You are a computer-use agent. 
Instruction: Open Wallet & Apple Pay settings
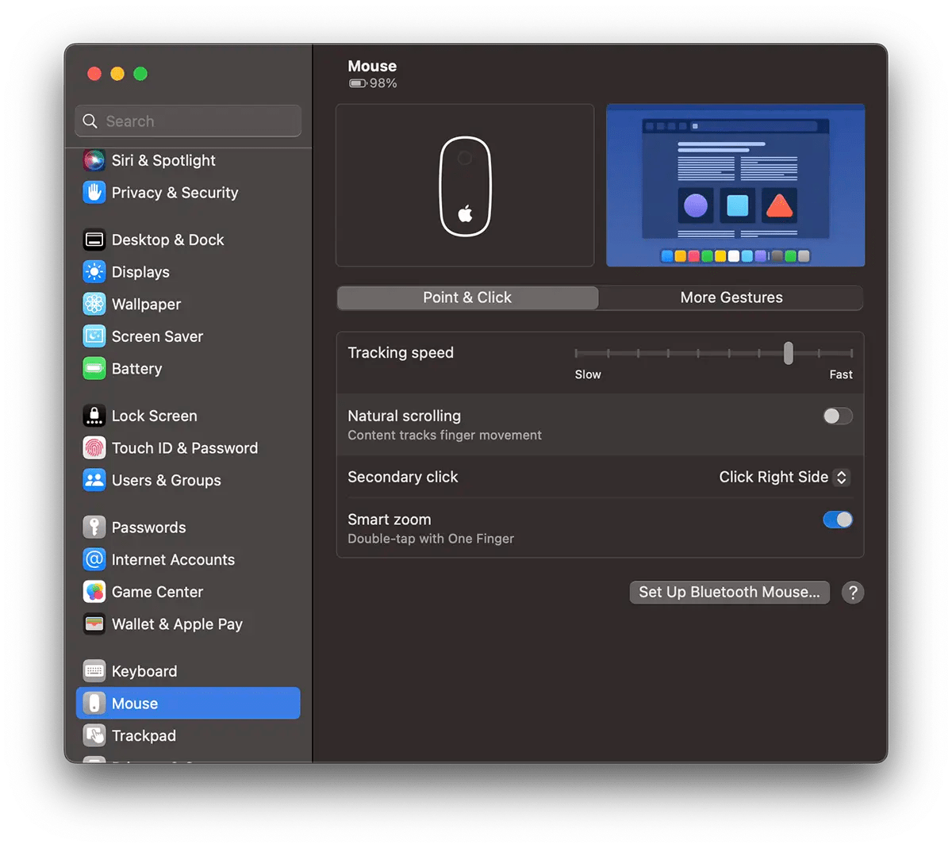177,624
